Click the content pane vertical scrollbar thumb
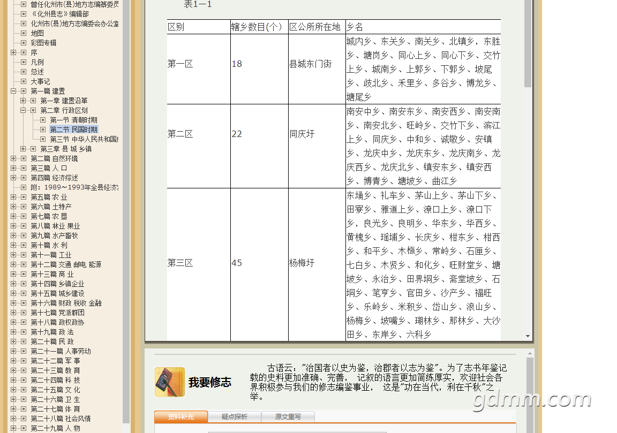617x433 pixels. [528, 44]
